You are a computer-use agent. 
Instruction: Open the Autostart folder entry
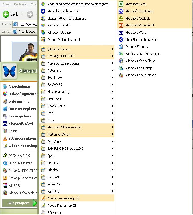coord(77,70)
